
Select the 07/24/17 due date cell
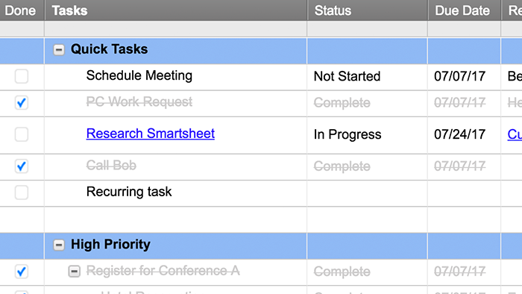pyautogui.click(x=464, y=135)
